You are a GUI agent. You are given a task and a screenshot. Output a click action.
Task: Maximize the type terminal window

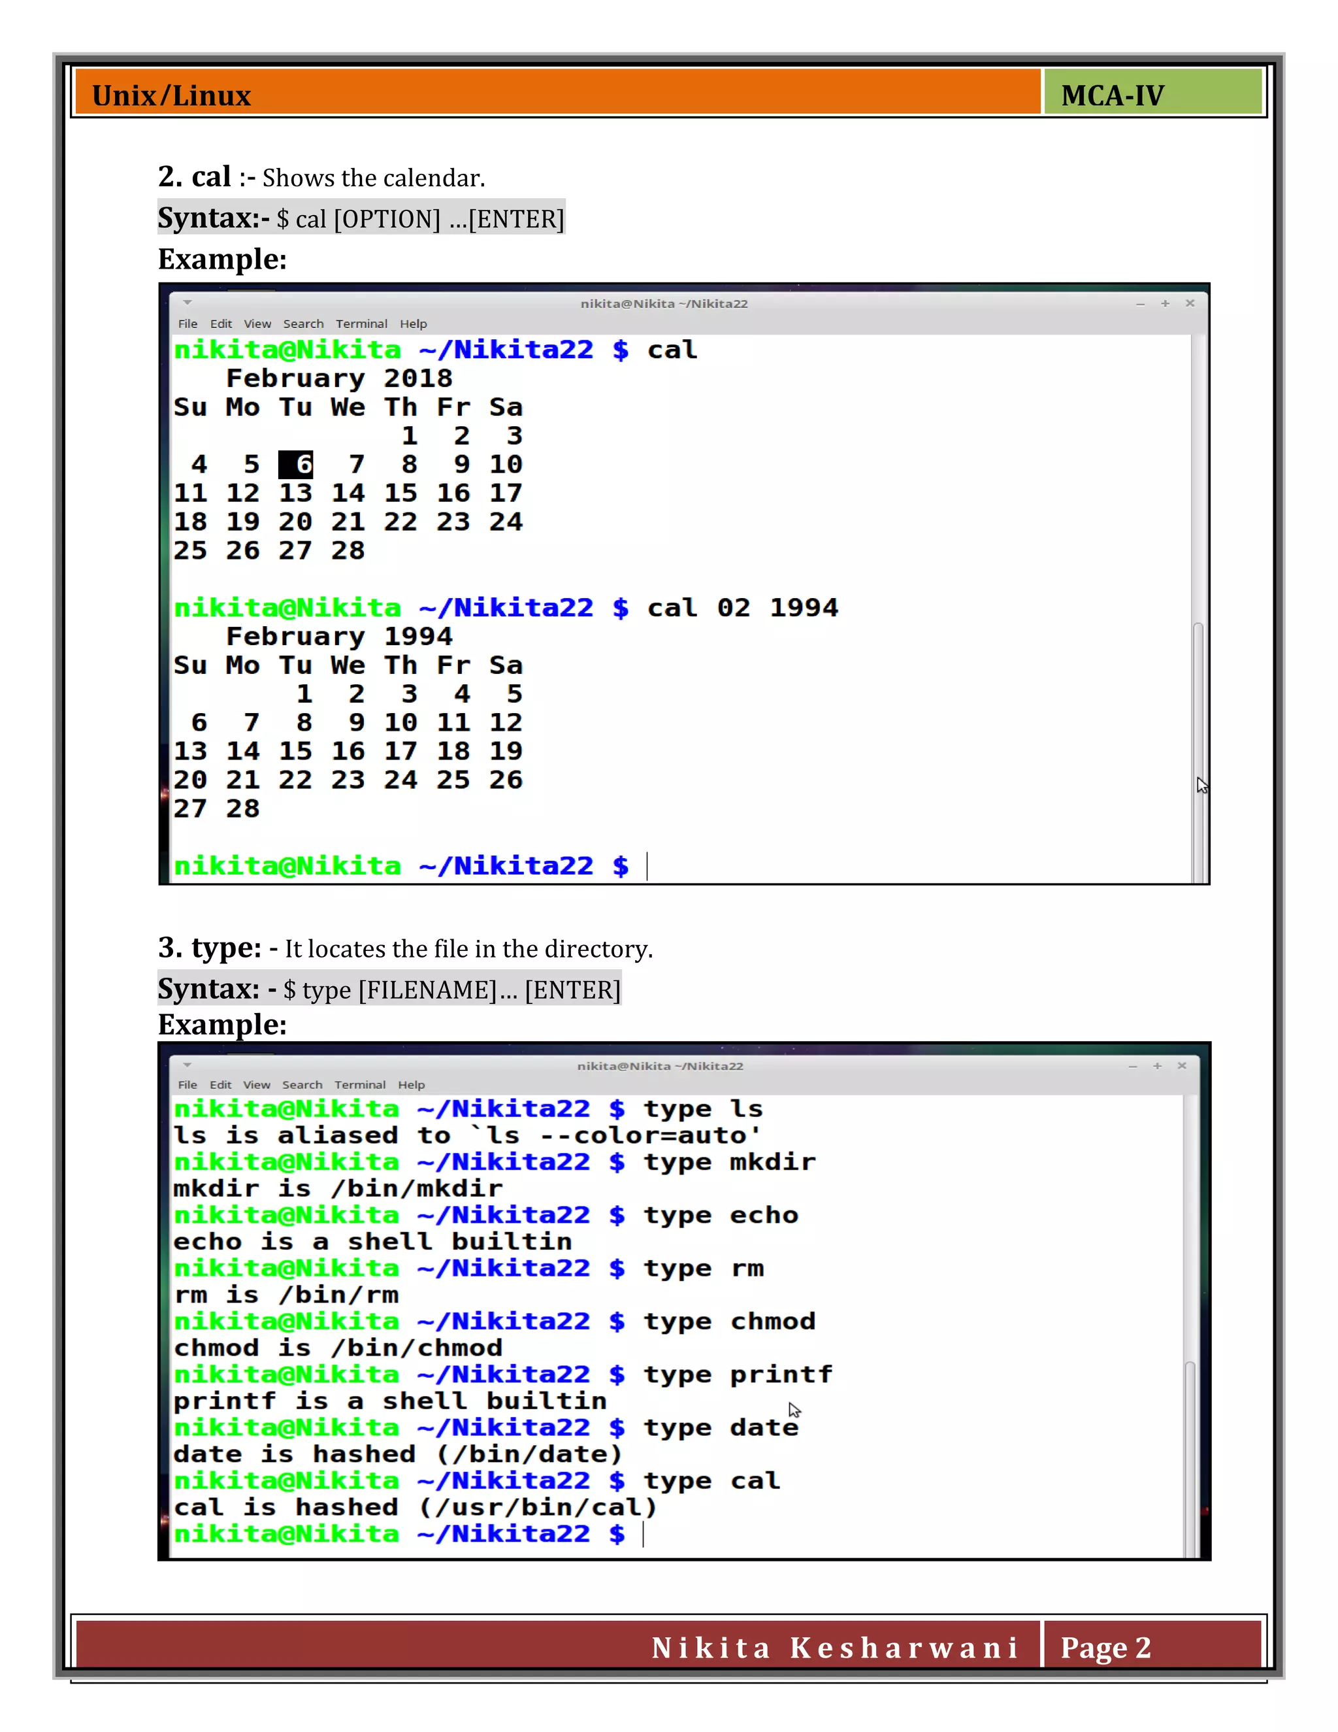1157,1066
